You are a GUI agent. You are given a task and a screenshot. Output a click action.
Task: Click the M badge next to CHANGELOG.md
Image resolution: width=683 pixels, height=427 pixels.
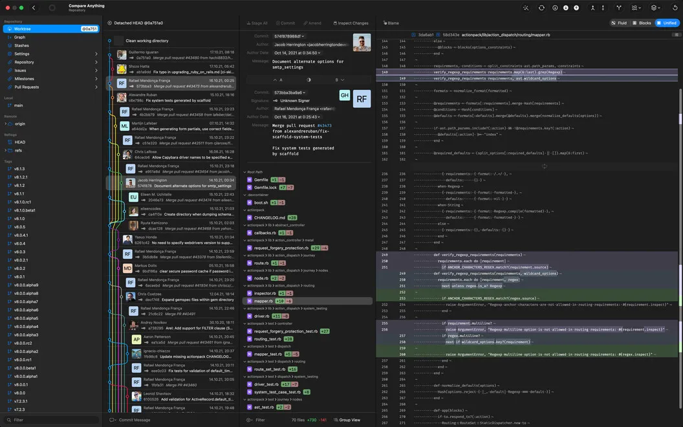click(250, 217)
